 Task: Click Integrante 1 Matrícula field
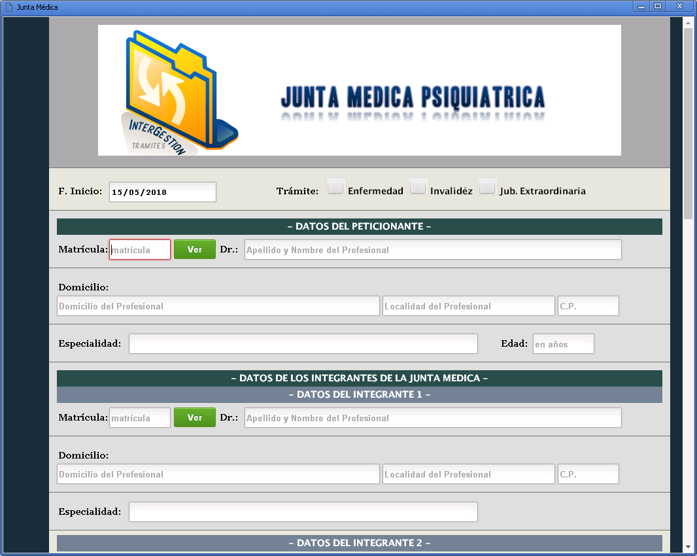click(140, 418)
